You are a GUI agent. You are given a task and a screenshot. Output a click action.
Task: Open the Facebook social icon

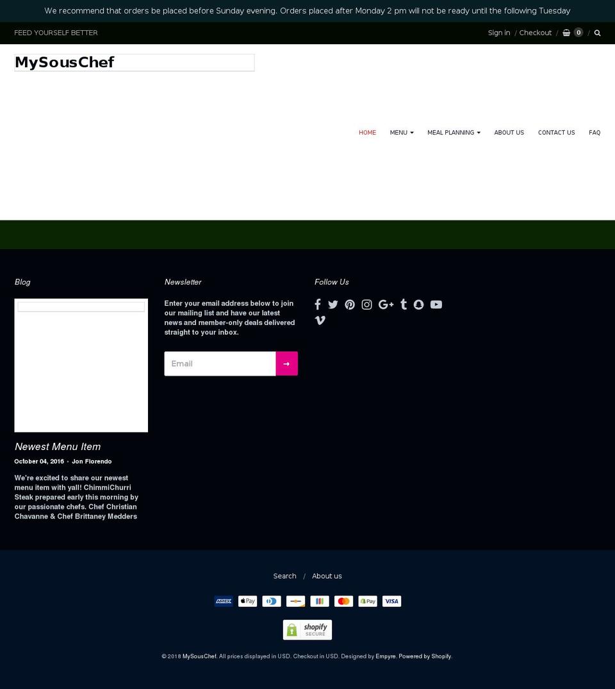pos(318,304)
